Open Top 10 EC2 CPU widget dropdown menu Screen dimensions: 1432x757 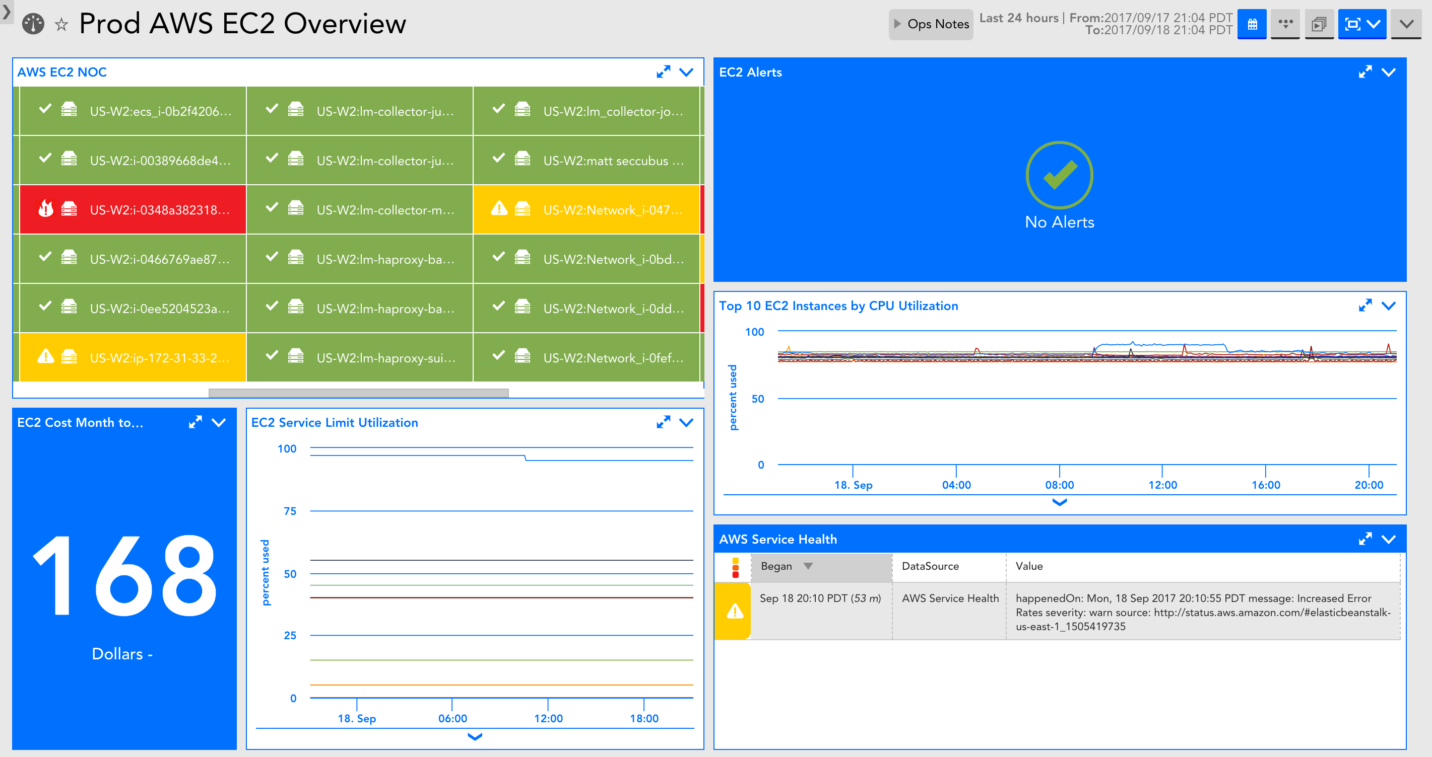tap(1389, 306)
